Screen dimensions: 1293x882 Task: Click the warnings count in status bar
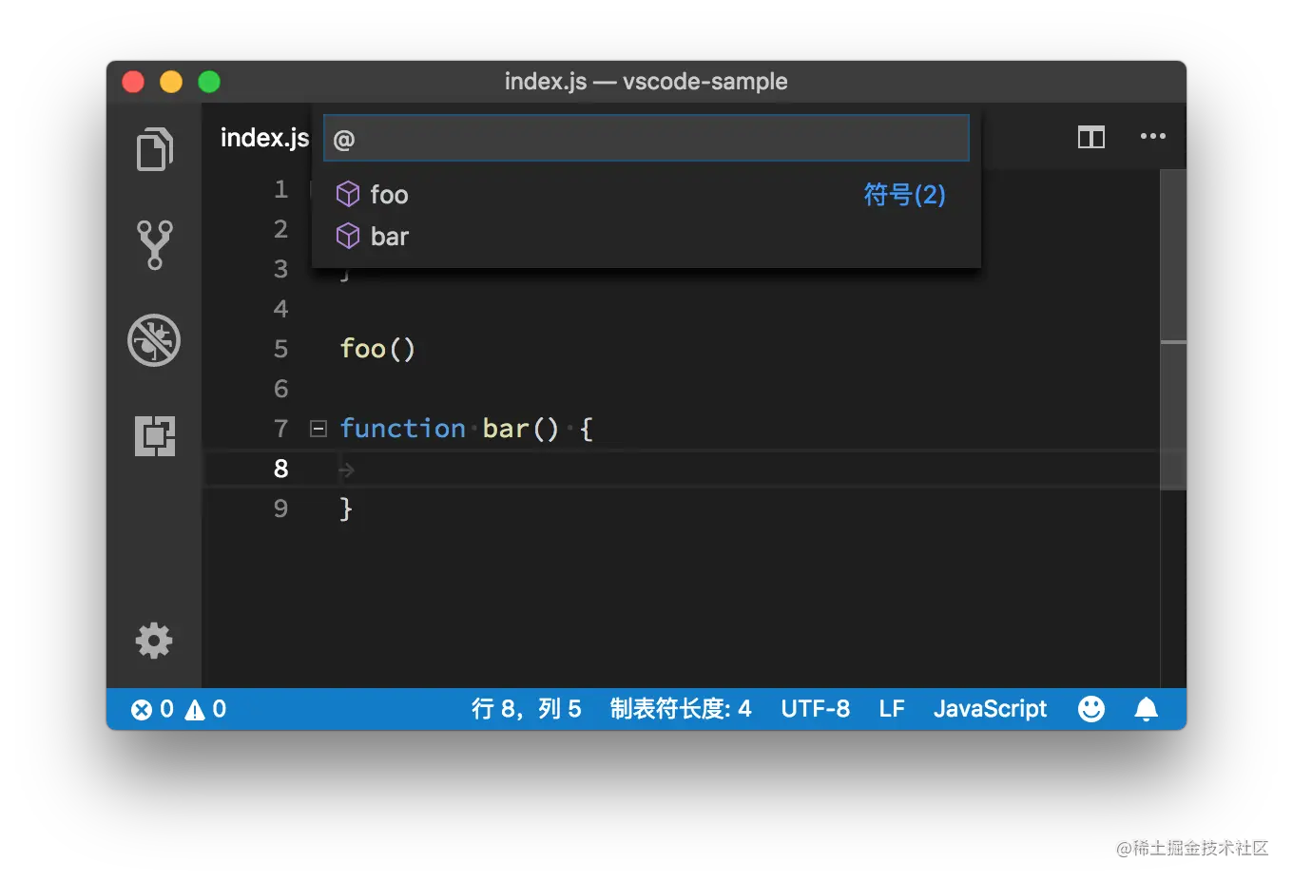[205, 709]
